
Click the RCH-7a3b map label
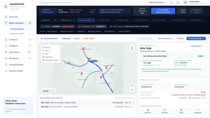[x=94, y=61]
